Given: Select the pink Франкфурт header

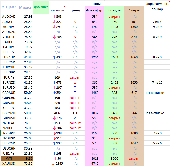Looking at the screenshot, I should 95,10.
